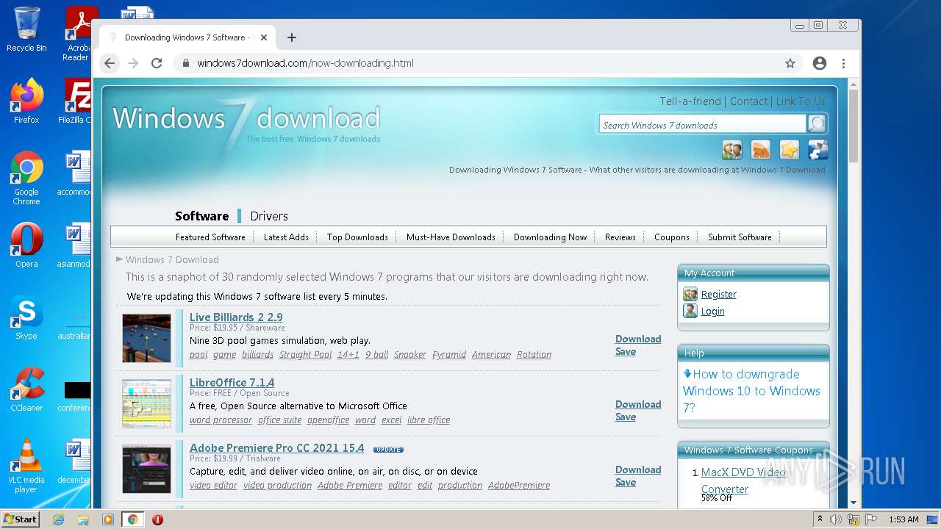Open Recycle Bin on desktop

(26, 29)
